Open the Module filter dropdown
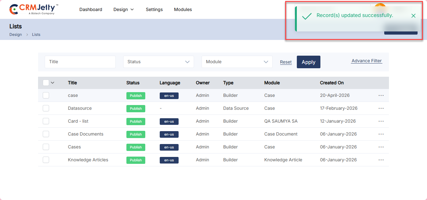The height and width of the screenshot is (200, 427). coord(237,62)
